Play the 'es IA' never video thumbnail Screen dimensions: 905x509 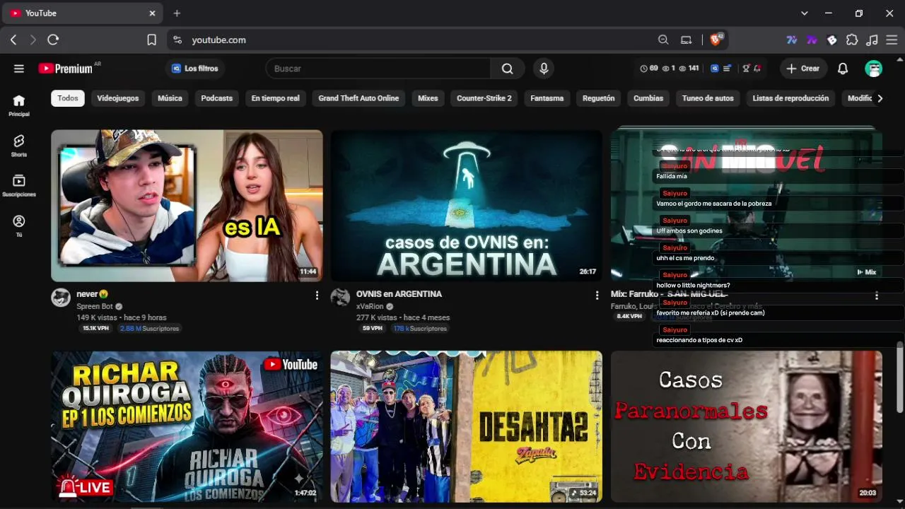[x=187, y=206]
